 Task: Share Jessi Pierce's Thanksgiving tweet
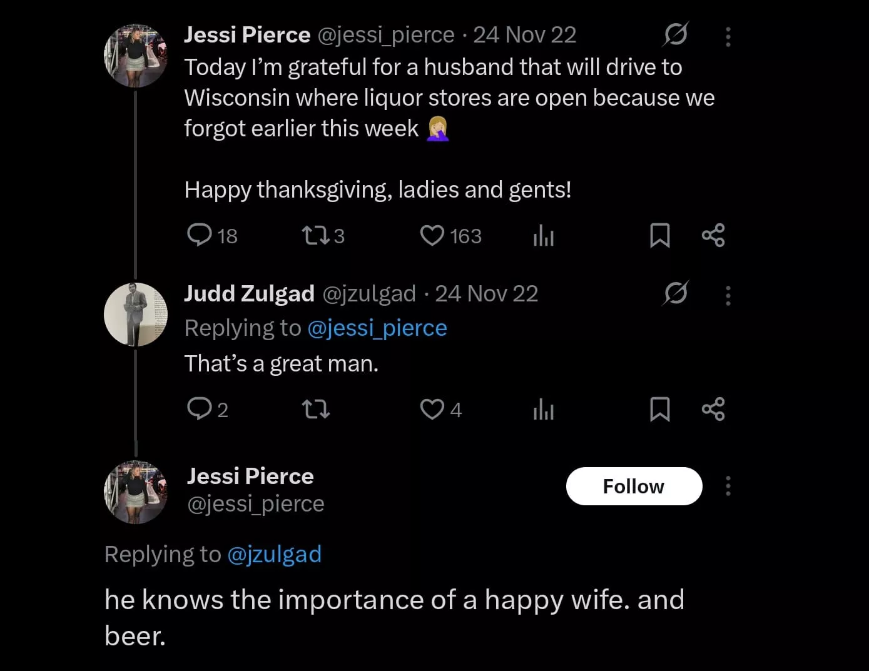pyautogui.click(x=713, y=235)
